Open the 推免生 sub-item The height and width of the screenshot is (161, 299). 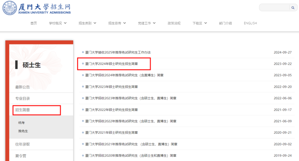(x=23, y=131)
